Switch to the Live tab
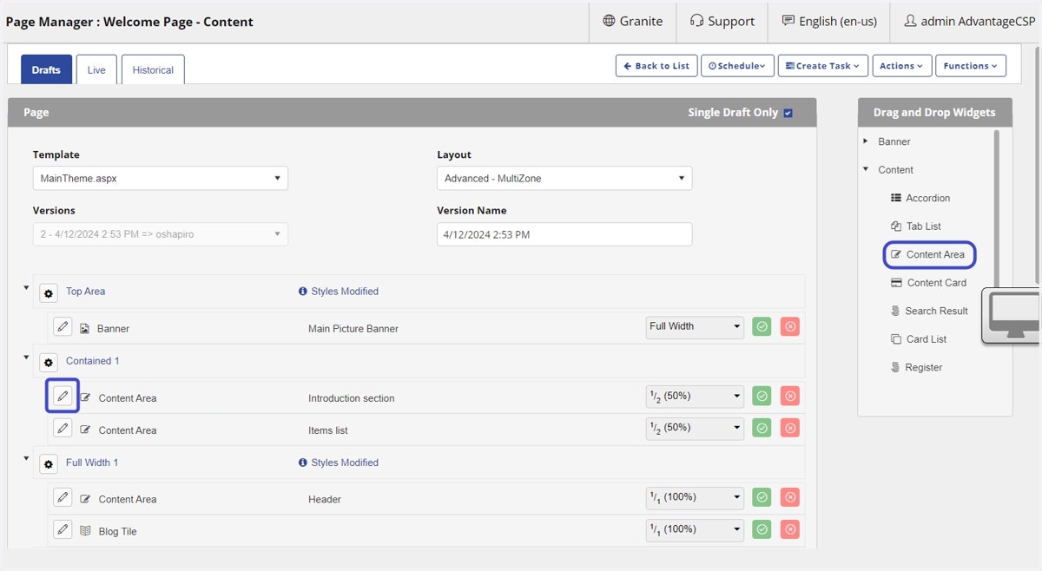Viewport: 1042px width, 571px height. point(96,69)
